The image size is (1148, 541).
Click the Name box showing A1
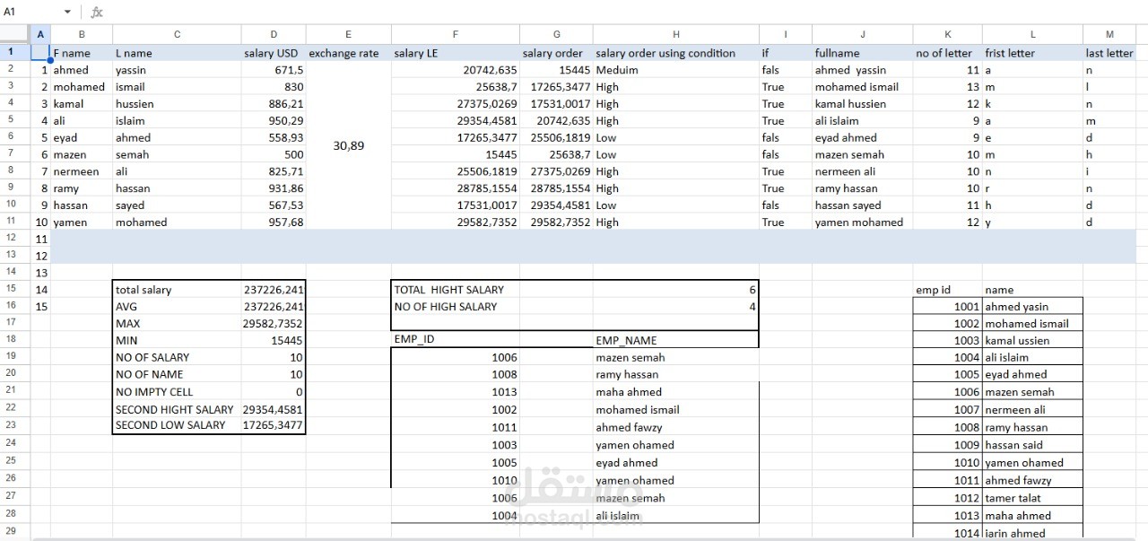click(x=36, y=13)
